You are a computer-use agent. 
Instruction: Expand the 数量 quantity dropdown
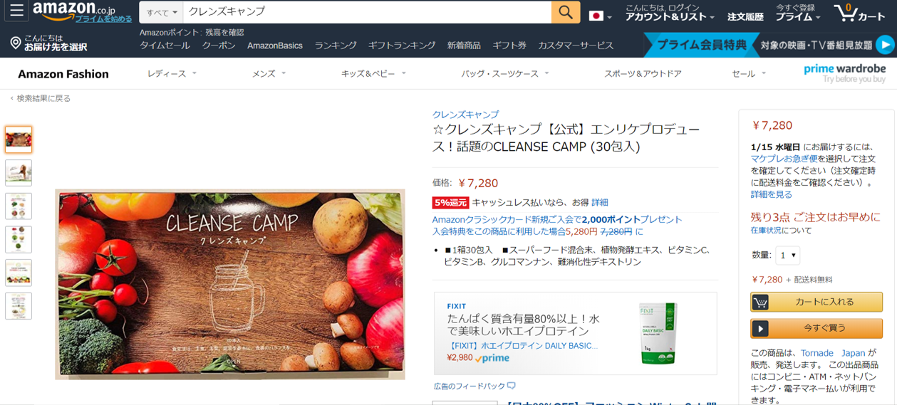pyautogui.click(x=787, y=255)
